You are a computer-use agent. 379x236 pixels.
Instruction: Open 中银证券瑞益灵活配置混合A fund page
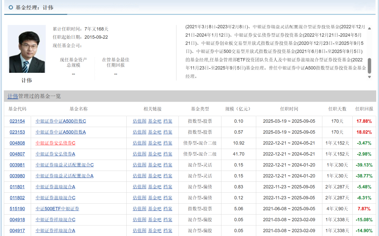pyautogui.click(x=65, y=176)
